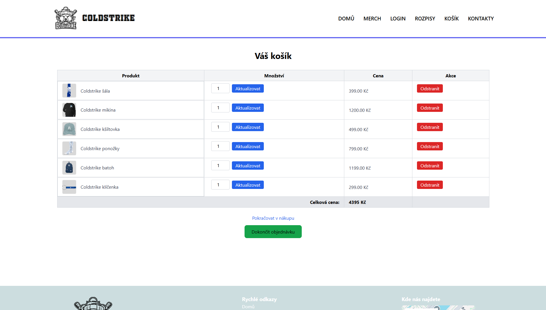Go to the MERCH menu page
The image size is (546, 310).
tap(372, 19)
